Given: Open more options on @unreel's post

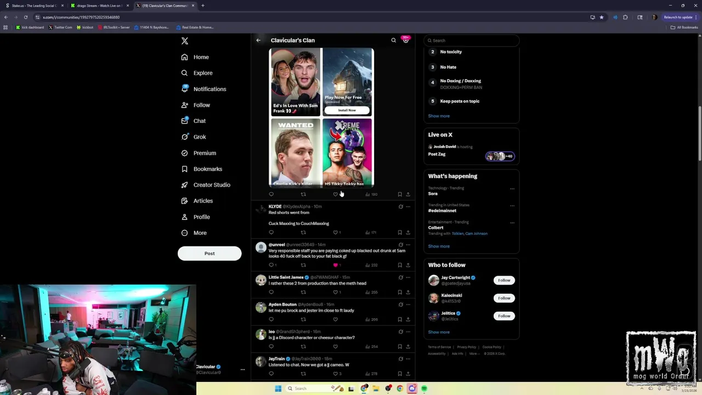Looking at the screenshot, I should (408, 245).
